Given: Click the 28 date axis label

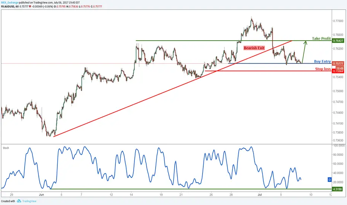Looking at the screenshot, I should [231, 195].
